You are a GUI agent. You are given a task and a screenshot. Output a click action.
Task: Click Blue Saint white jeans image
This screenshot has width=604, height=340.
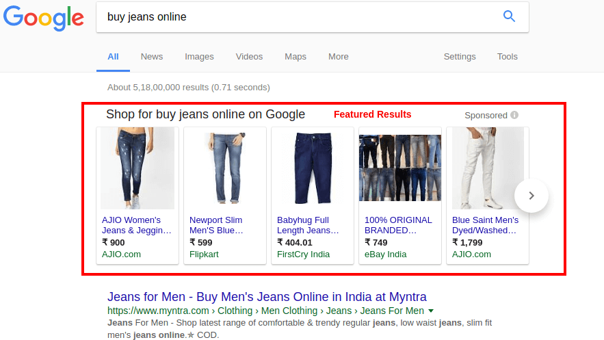[x=488, y=168]
